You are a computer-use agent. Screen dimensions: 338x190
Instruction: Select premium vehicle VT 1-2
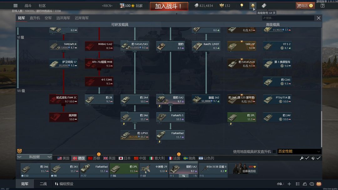click(x=277, y=46)
